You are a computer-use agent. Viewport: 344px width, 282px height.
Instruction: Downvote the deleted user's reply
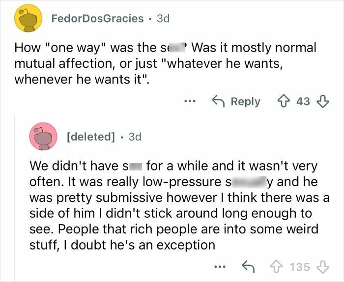[322, 267]
